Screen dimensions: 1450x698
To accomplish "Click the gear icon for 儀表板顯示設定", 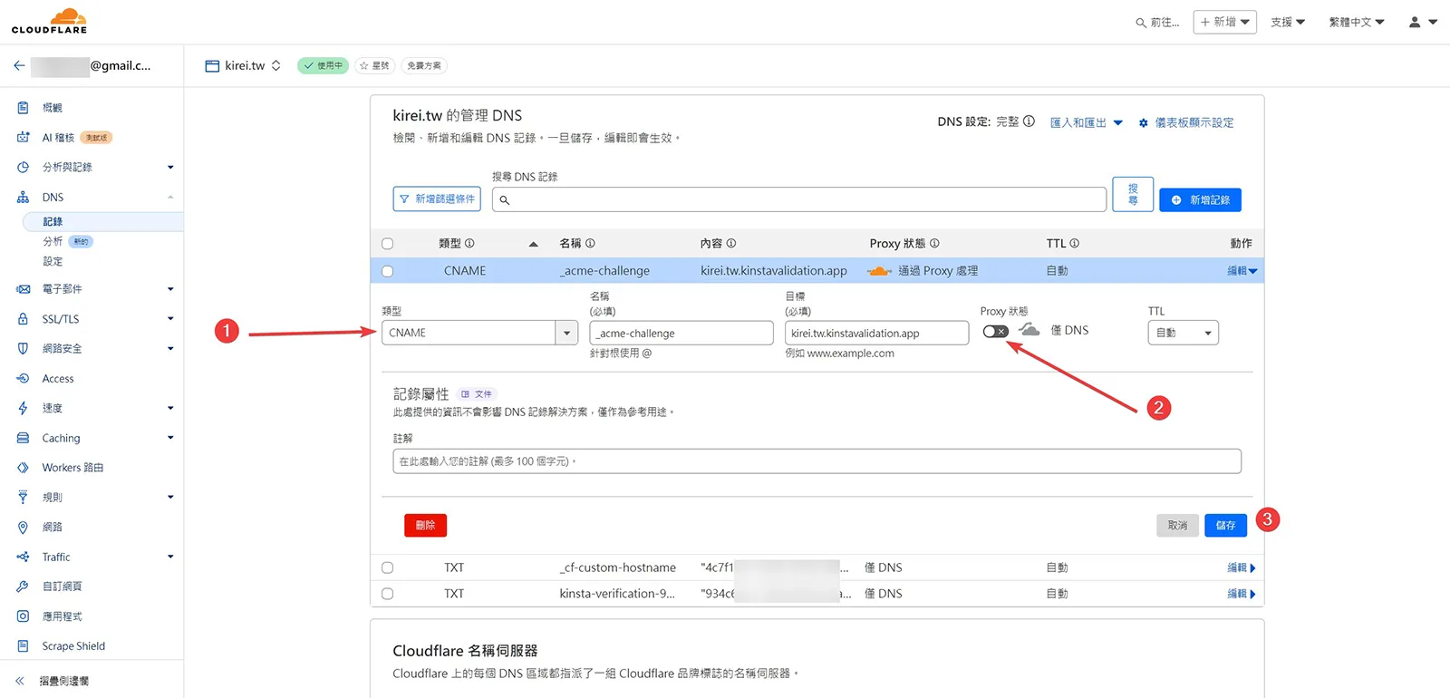I will (1144, 123).
